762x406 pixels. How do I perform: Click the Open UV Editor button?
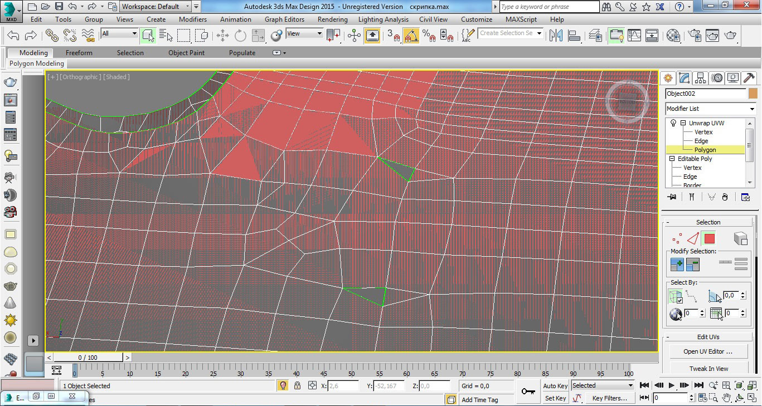pyautogui.click(x=708, y=351)
